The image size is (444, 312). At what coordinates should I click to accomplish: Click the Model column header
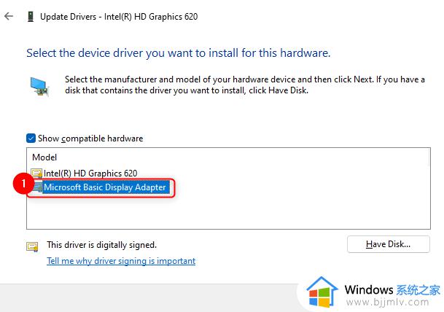(x=44, y=157)
